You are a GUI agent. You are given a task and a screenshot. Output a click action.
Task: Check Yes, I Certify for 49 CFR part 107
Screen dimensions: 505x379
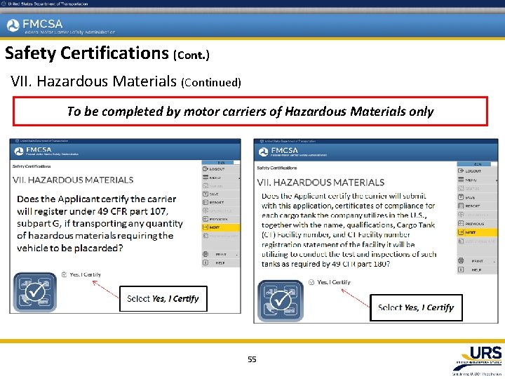(64, 274)
